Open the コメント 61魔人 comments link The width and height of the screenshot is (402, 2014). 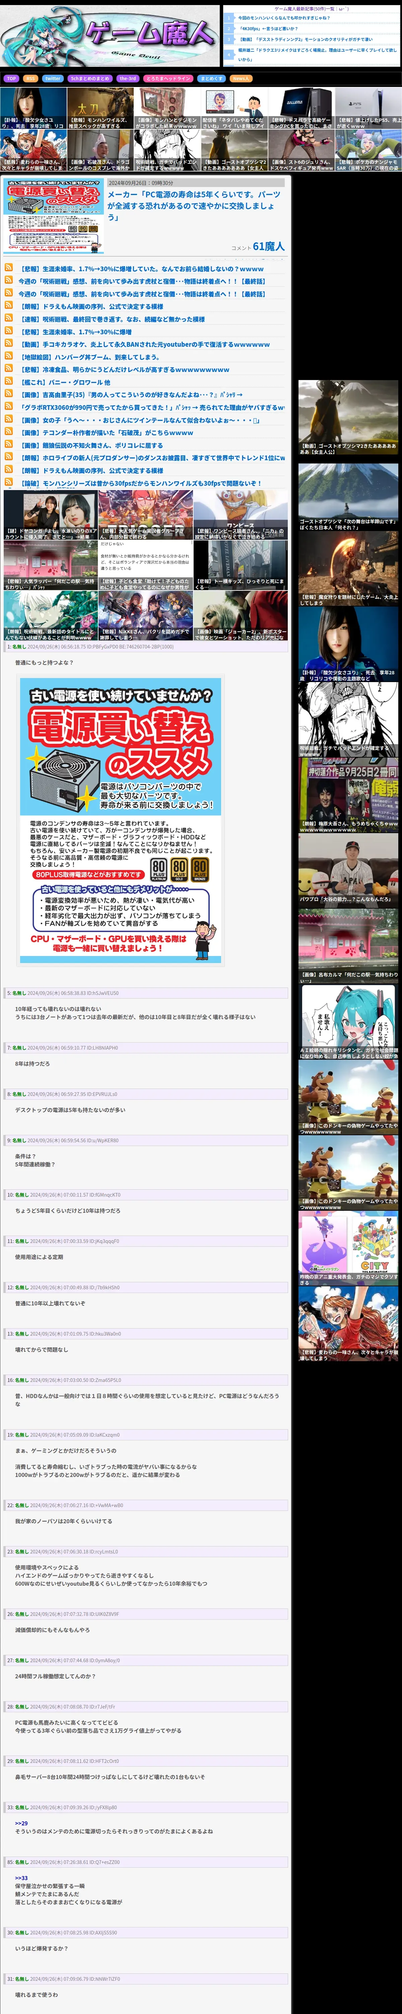tap(258, 246)
